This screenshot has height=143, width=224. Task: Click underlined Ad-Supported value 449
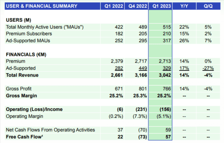(x=143, y=68)
